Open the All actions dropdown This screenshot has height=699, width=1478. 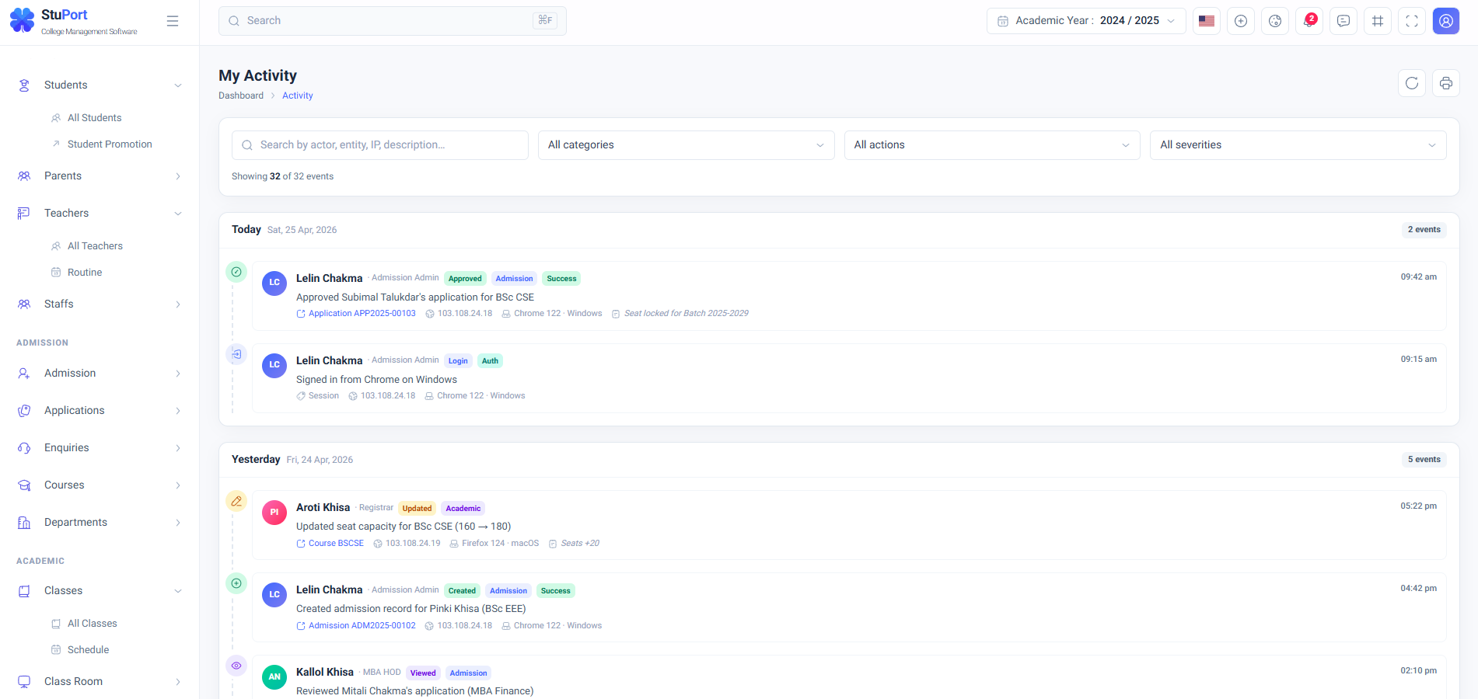click(992, 145)
